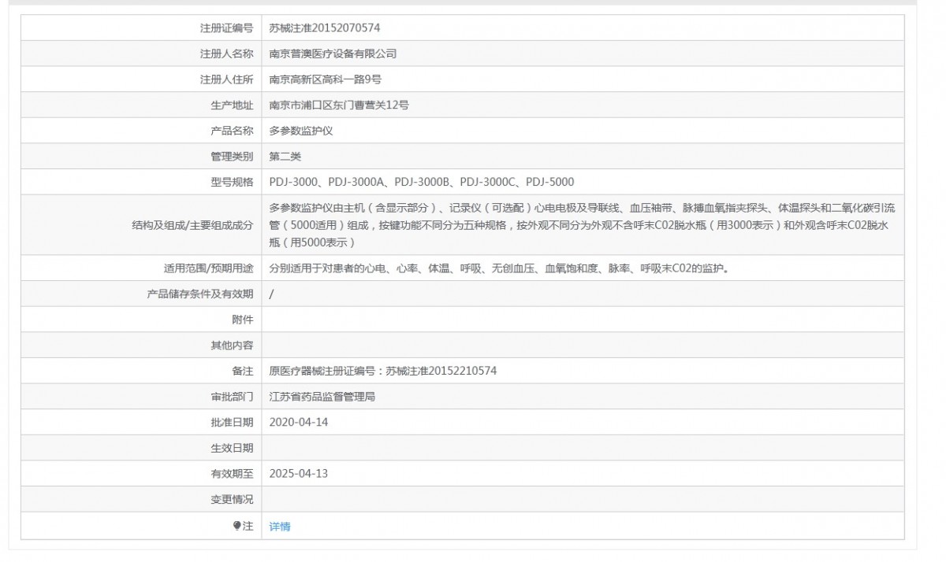Click the 管理类别 label

click(232, 157)
